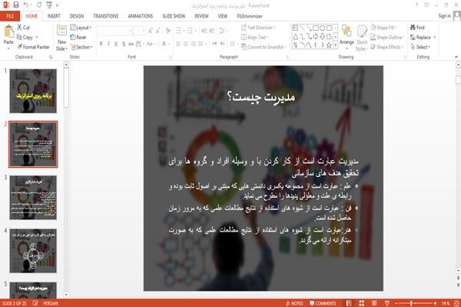Open the Text Direction dropdown
Viewport: 461px width, 307px height.
click(258, 28)
